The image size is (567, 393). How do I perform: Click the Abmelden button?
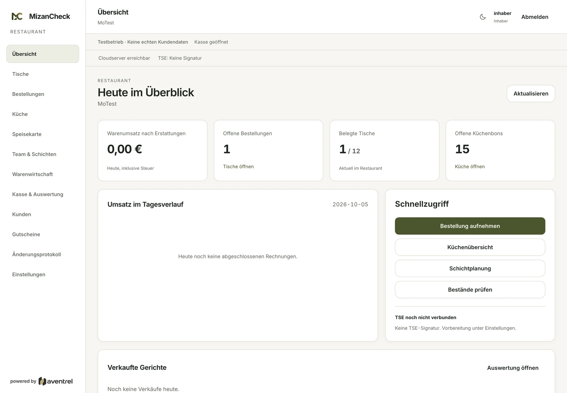[535, 17]
